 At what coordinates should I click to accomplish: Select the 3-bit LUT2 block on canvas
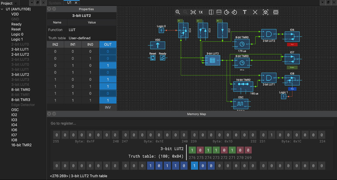click(x=213, y=60)
